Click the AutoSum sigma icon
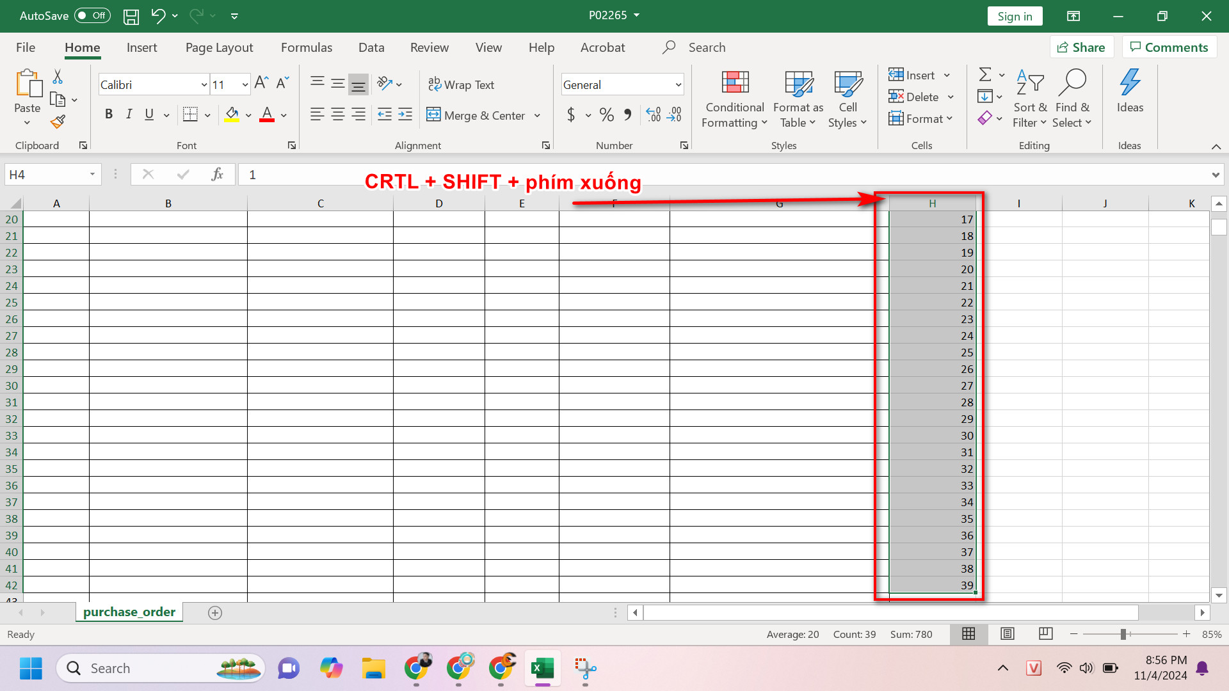The image size is (1229, 691). [x=985, y=75]
